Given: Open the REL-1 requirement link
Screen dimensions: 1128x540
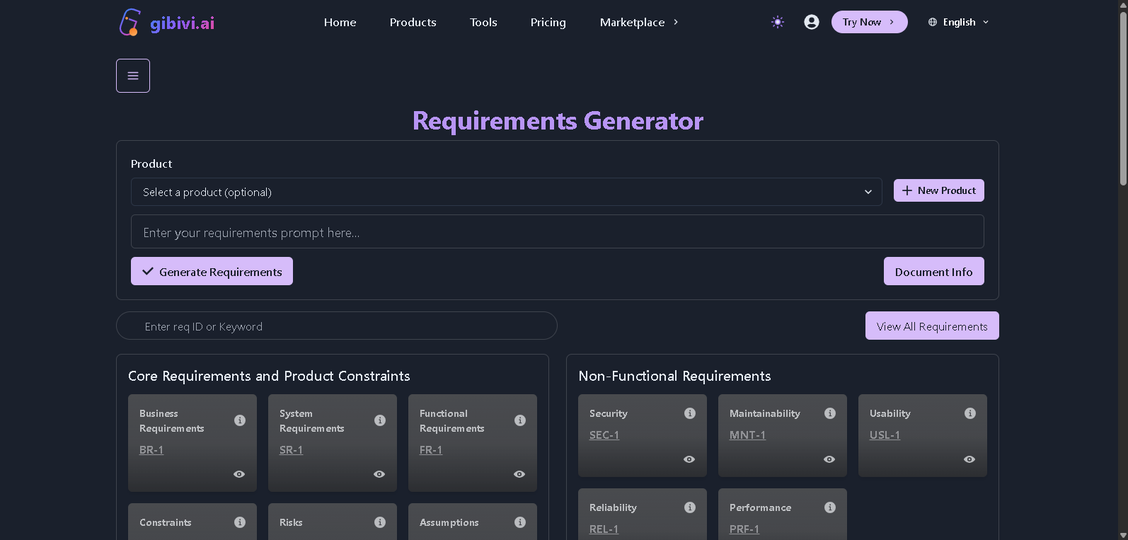Looking at the screenshot, I should 604,529.
